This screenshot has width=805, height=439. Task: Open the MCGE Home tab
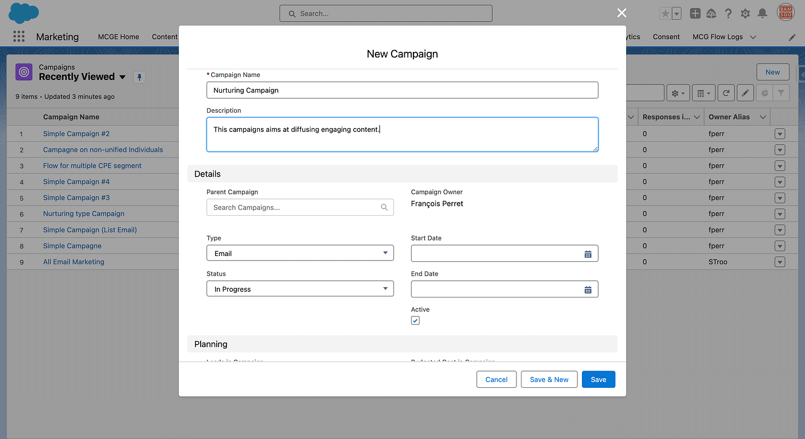pos(118,37)
